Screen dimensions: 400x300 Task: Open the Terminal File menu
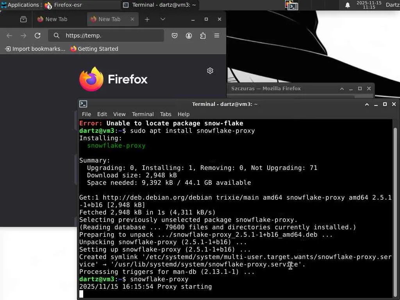(x=86, y=114)
